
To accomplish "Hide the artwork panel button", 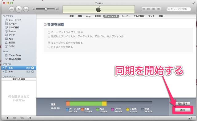I will point(29,118).
